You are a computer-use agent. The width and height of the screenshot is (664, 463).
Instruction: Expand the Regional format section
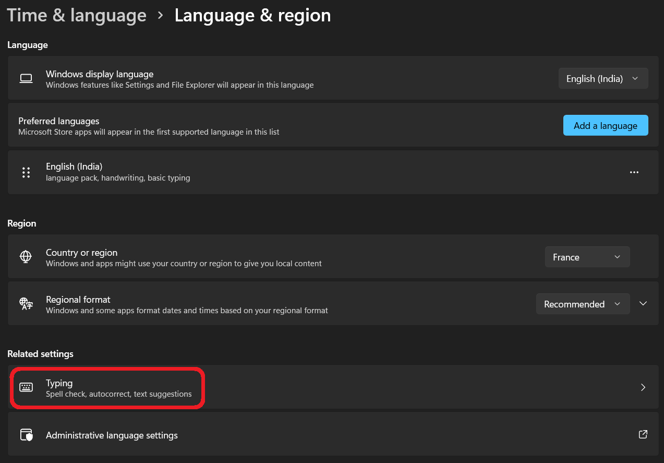pyautogui.click(x=643, y=303)
